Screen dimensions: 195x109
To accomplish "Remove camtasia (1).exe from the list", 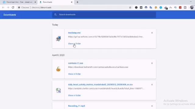I will (x=152, y=63).
